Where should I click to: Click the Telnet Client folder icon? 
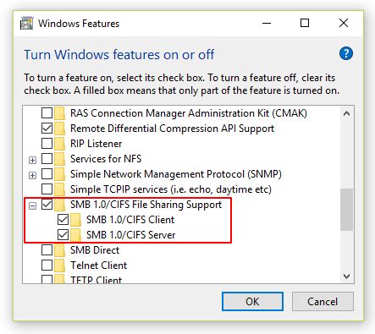pyautogui.click(x=59, y=266)
